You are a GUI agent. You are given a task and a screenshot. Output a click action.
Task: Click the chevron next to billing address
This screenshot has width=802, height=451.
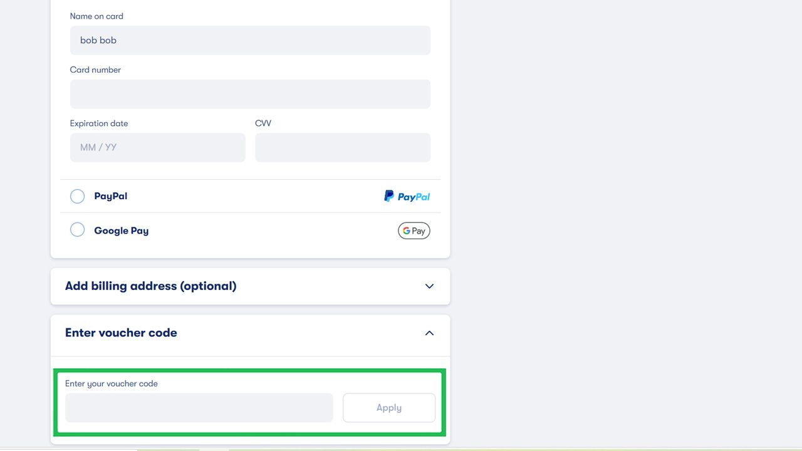click(429, 286)
